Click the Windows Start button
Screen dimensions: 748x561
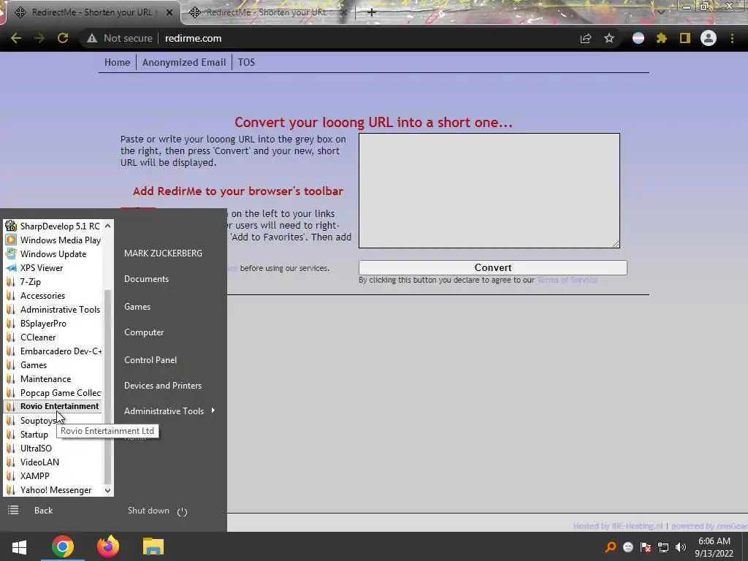coord(19,546)
